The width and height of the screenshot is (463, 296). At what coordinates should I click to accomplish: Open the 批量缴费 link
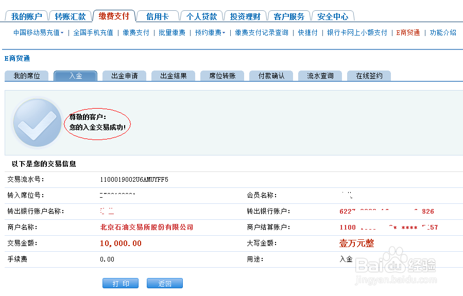tap(172, 32)
